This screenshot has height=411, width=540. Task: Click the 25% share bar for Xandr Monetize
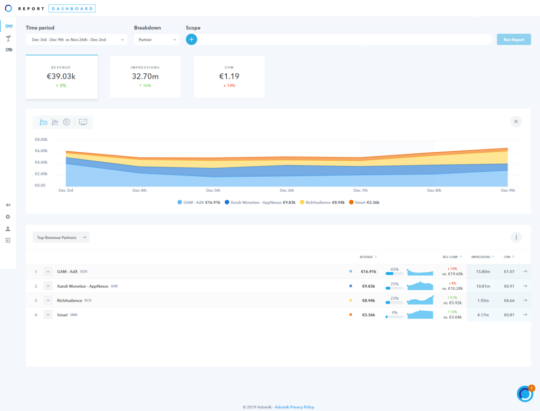[394, 288]
